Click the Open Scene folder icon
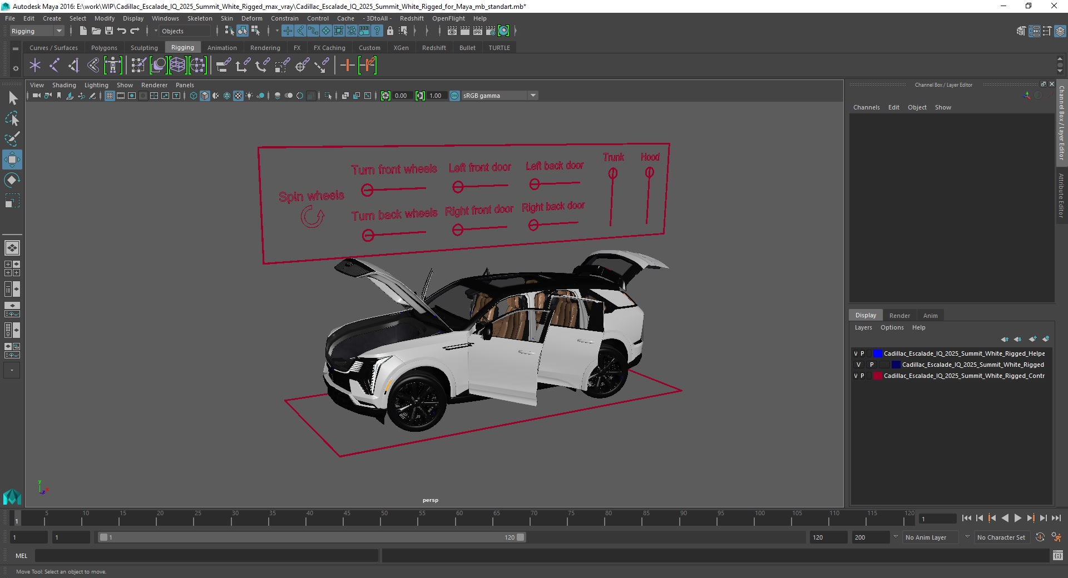The height and width of the screenshot is (578, 1068). coord(96,31)
